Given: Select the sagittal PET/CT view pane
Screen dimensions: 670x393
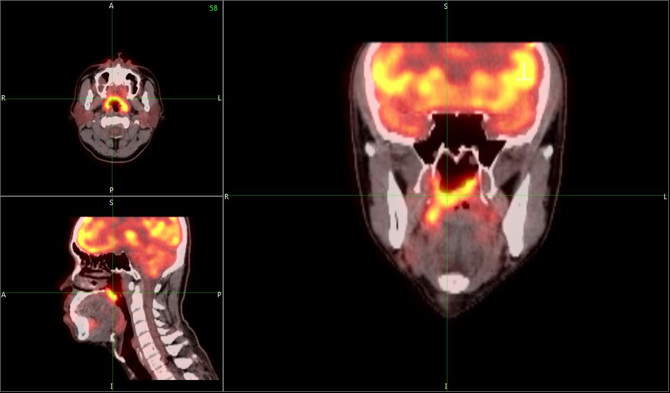Looking at the screenshot, I should coord(111,294).
